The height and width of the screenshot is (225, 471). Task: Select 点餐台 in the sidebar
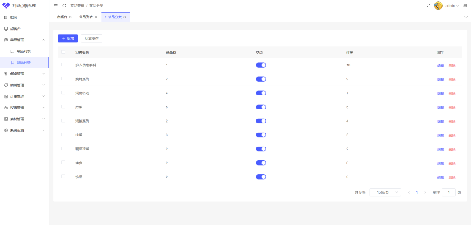[x=15, y=29]
